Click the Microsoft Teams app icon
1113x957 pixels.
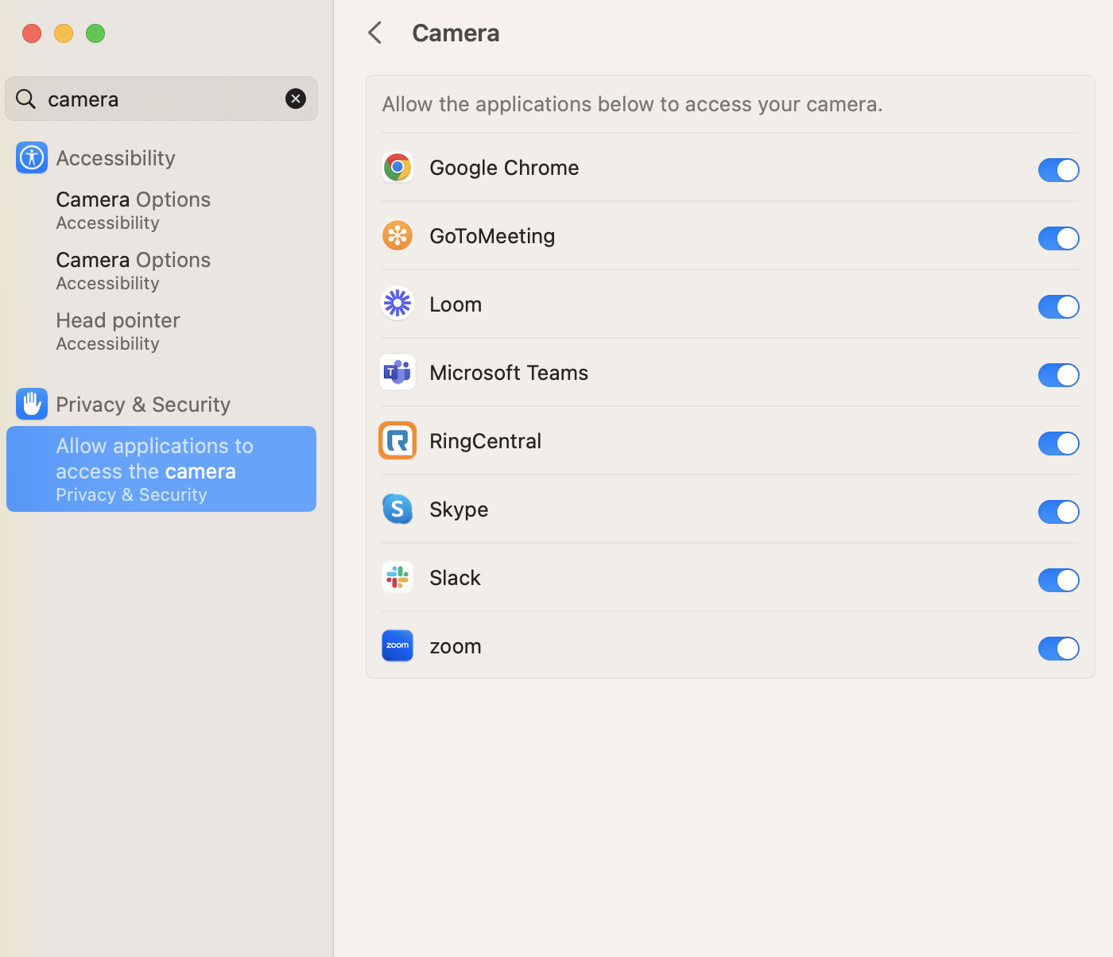tap(397, 372)
